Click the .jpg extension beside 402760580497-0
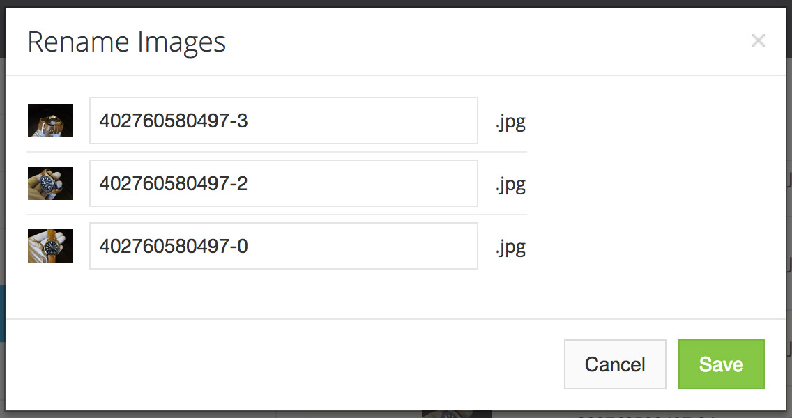 [x=510, y=247]
